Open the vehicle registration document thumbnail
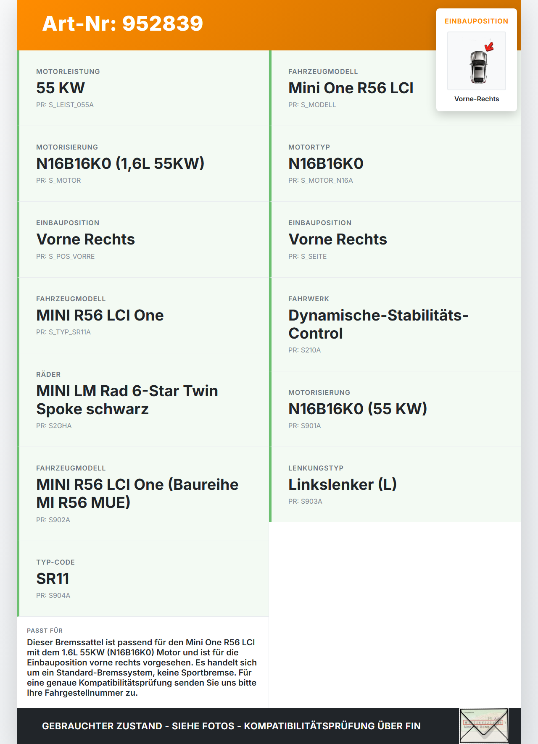Screen dimensions: 538x744 [x=484, y=726]
